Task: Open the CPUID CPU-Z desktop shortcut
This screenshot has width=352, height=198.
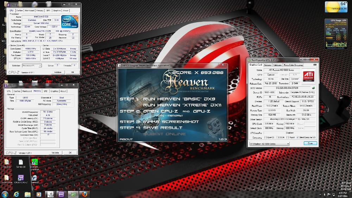Action: [21, 179]
